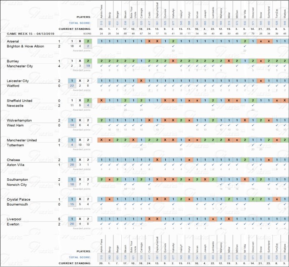Screen dimensions: 289x267
Task: Click the 22 vote count under Leicester City
Action: (x=72, y=86)
